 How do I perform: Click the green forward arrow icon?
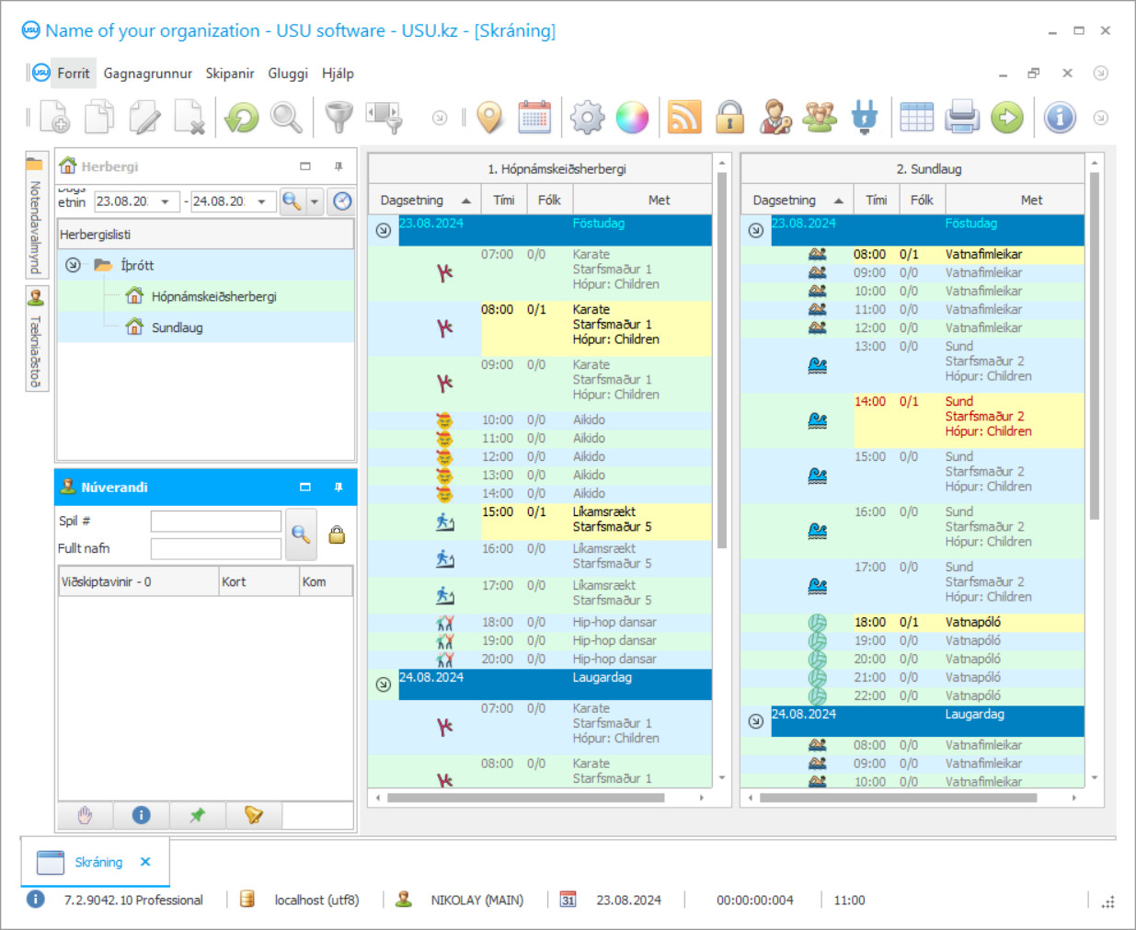(x=1007, y=118)
